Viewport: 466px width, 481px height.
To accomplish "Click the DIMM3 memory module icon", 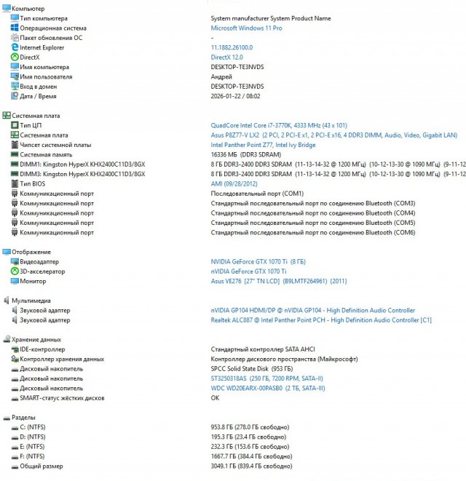I will pyautogui.click(x=15, y=174).
